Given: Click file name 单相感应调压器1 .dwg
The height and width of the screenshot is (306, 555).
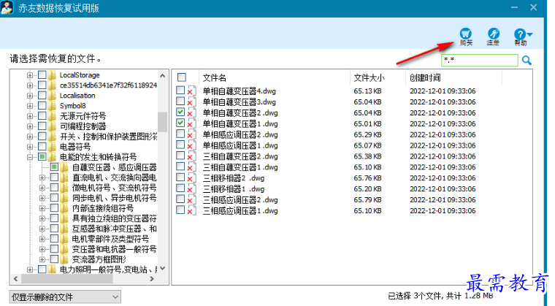Looking at the screenshot, I should coord(240,145).
